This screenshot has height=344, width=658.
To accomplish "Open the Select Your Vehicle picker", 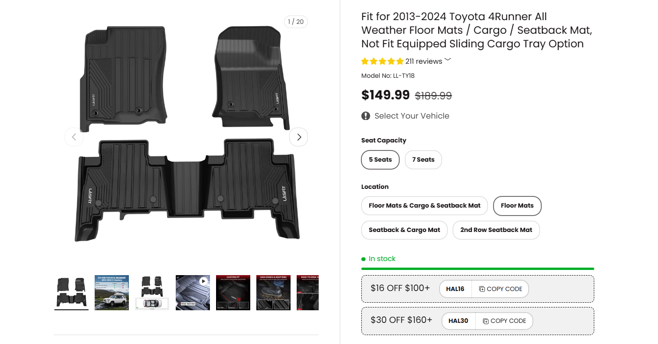I will 411,115.
